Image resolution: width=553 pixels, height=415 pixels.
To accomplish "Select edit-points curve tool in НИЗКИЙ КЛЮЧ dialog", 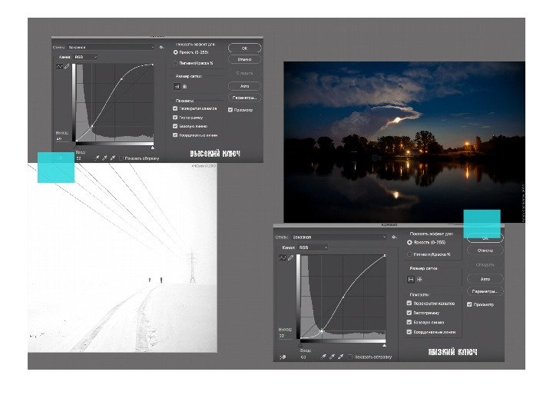I will point(283,258).
